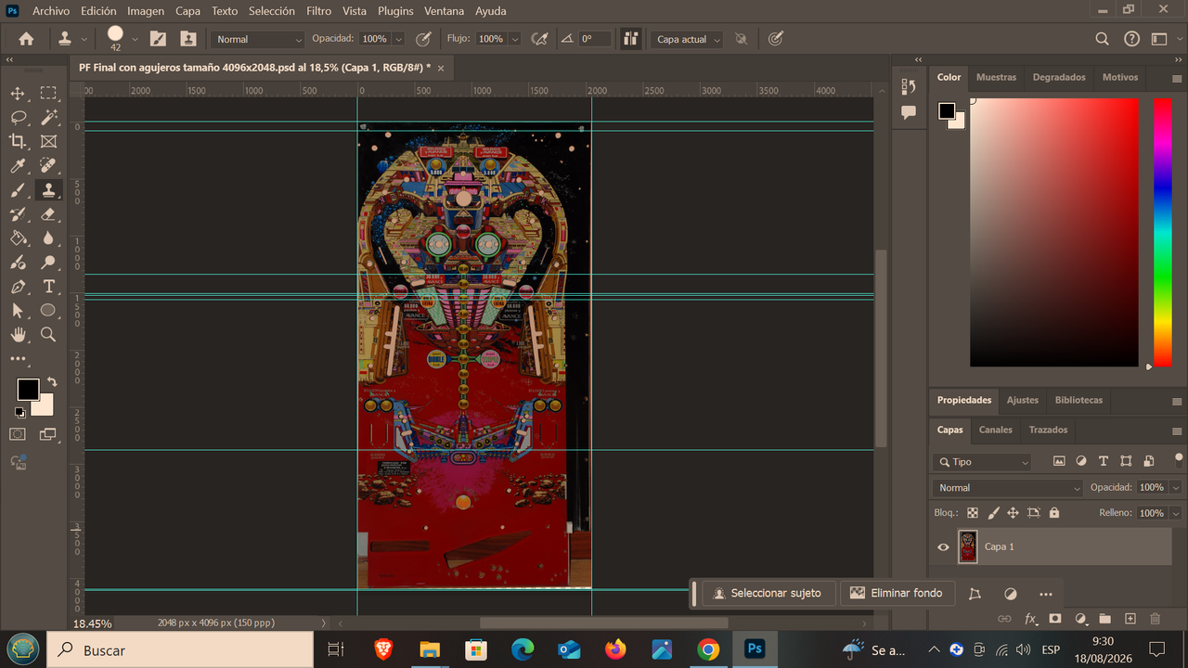Select the Zoom tool
The image size is (1188, 668).
coord(48,335)
